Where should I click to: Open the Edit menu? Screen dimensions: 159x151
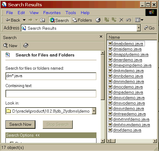point(21,13)
